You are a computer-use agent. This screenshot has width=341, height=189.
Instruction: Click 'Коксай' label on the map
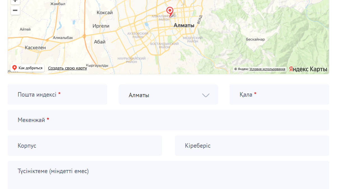pos(105,13)
